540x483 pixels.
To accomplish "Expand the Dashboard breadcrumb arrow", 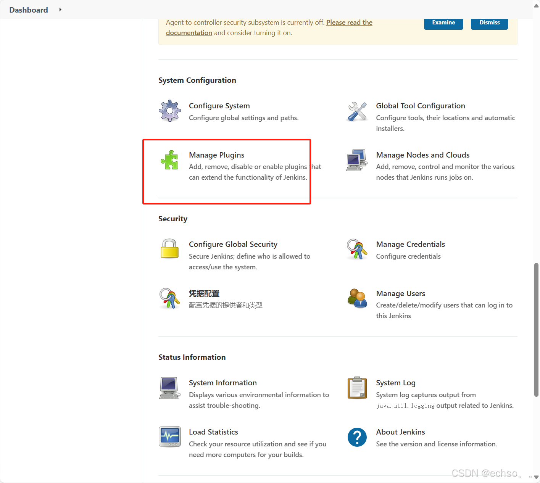I will coord(60,10).
